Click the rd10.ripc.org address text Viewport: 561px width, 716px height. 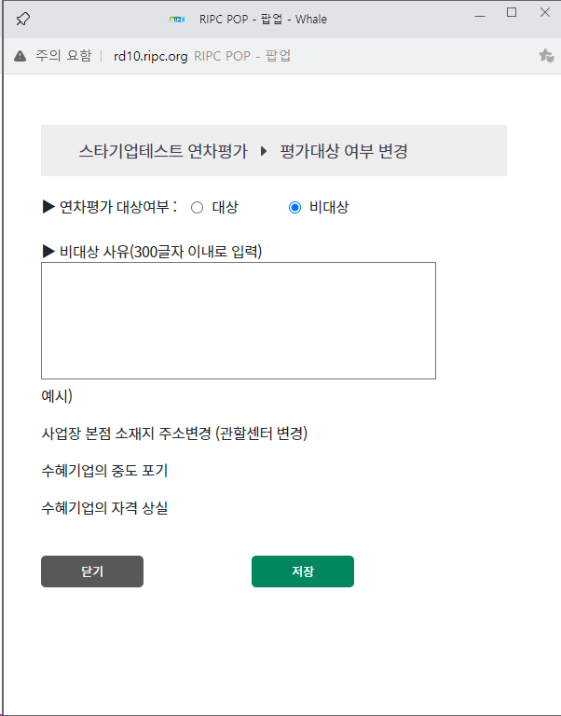tap(151, 56)
